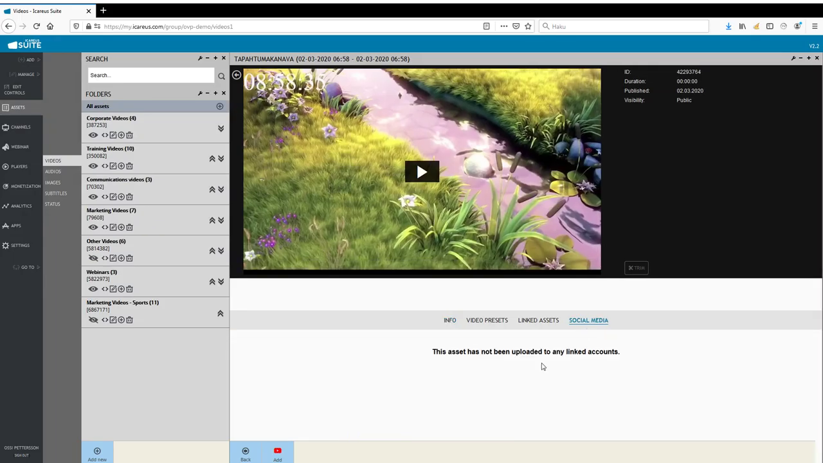Add asset to YouTube via Add button
The image size is (823, 463).
click(278, 454)
